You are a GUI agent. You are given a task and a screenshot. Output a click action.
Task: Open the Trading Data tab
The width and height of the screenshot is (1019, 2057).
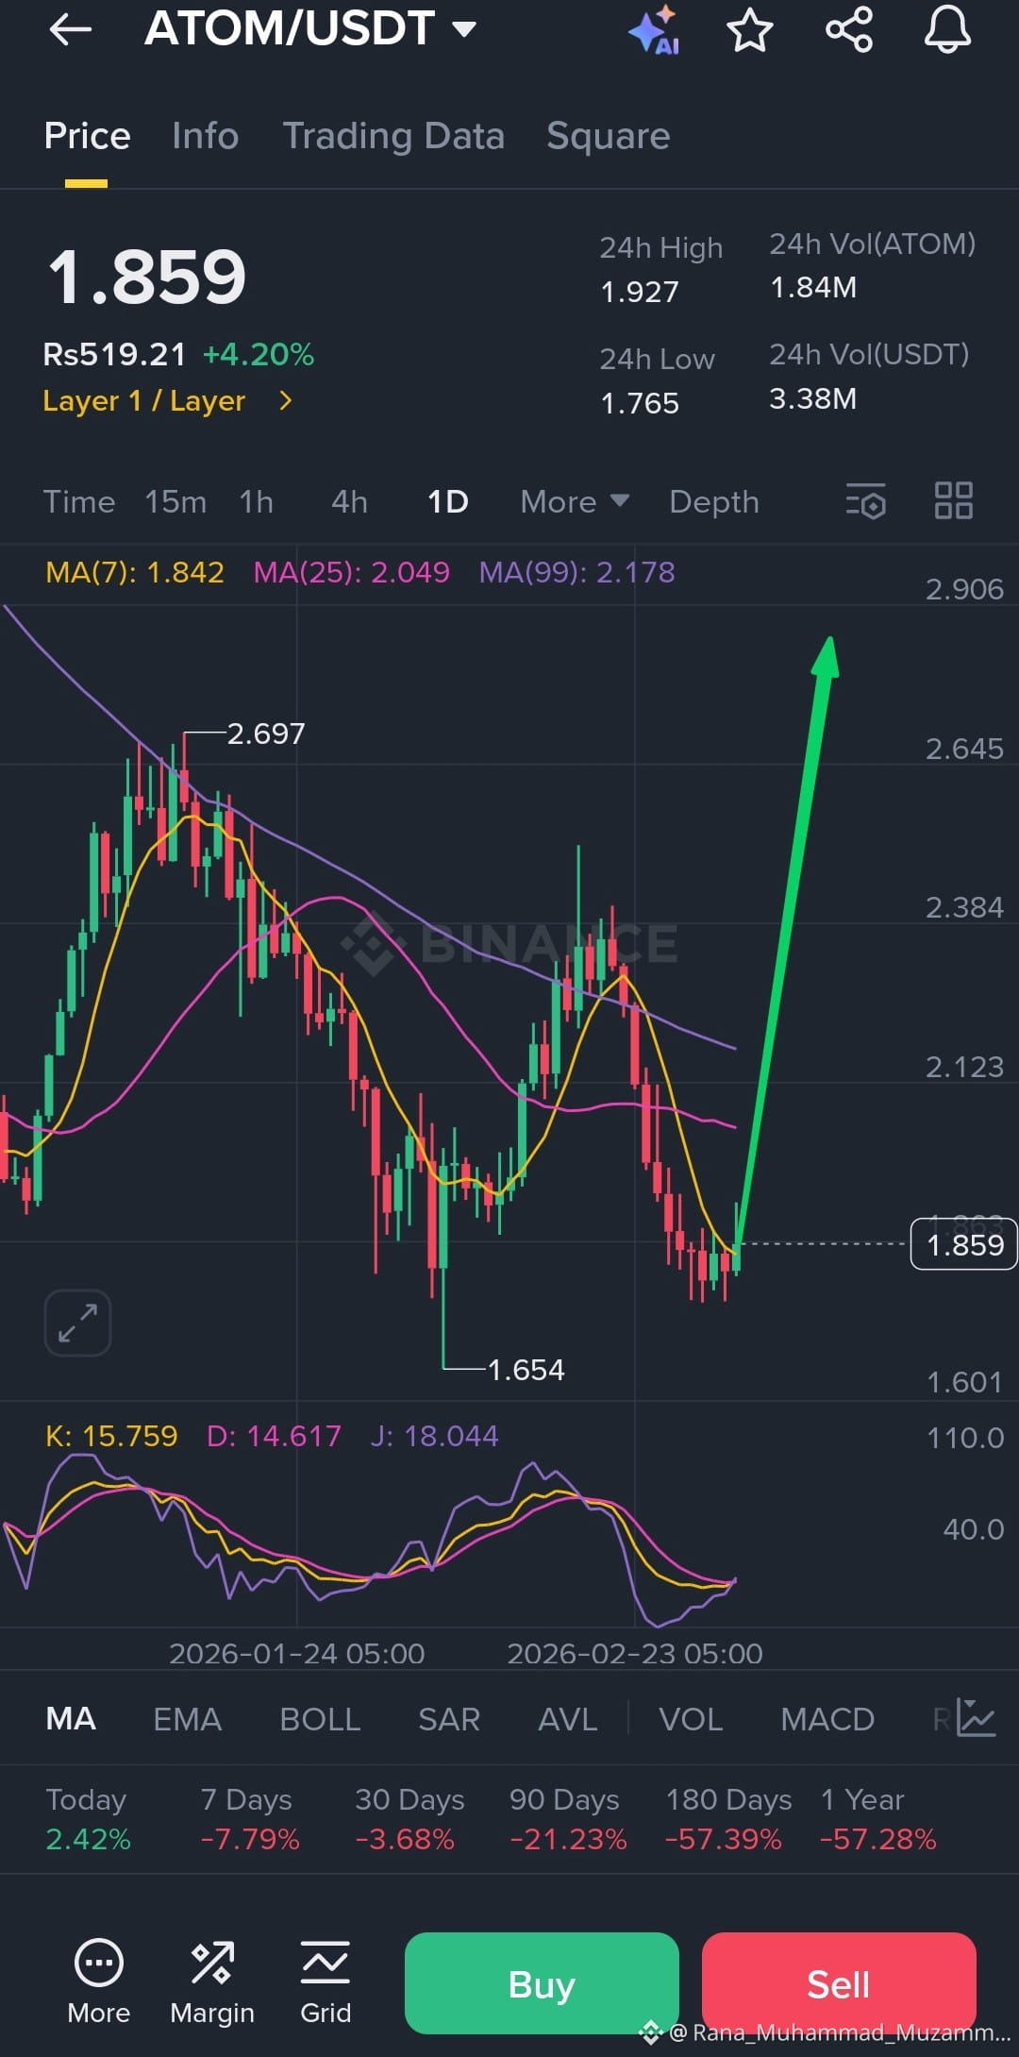tap(393, 136)
